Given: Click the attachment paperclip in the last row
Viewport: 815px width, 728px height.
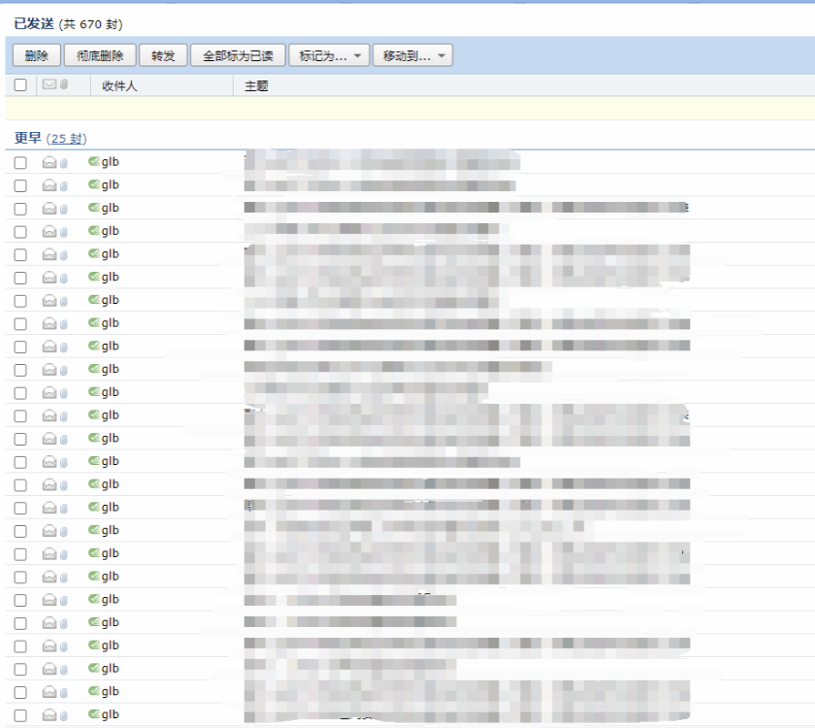Looking at the screenshot, I should (64, 715).
